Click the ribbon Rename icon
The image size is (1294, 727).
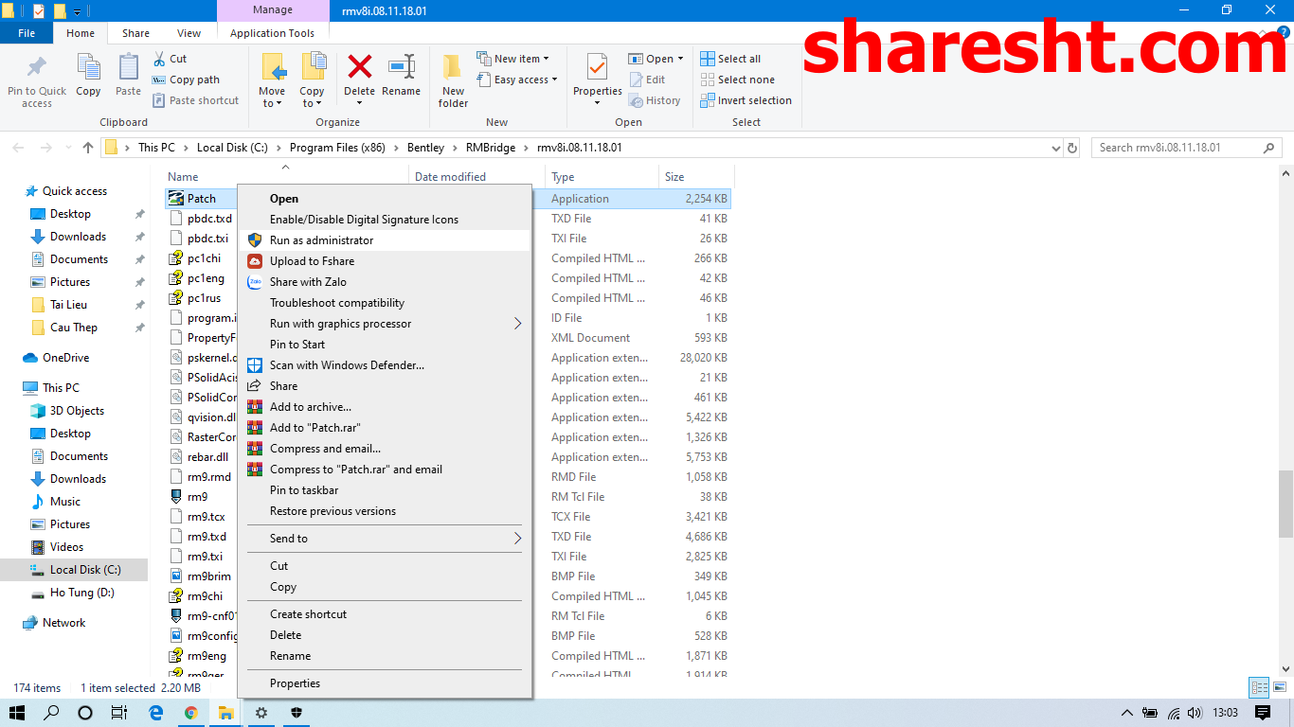402,66
